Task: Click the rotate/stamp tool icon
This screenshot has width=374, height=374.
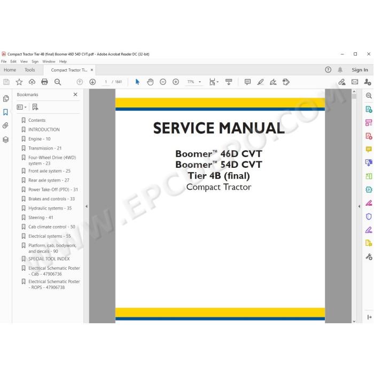Action: point(286,82)
